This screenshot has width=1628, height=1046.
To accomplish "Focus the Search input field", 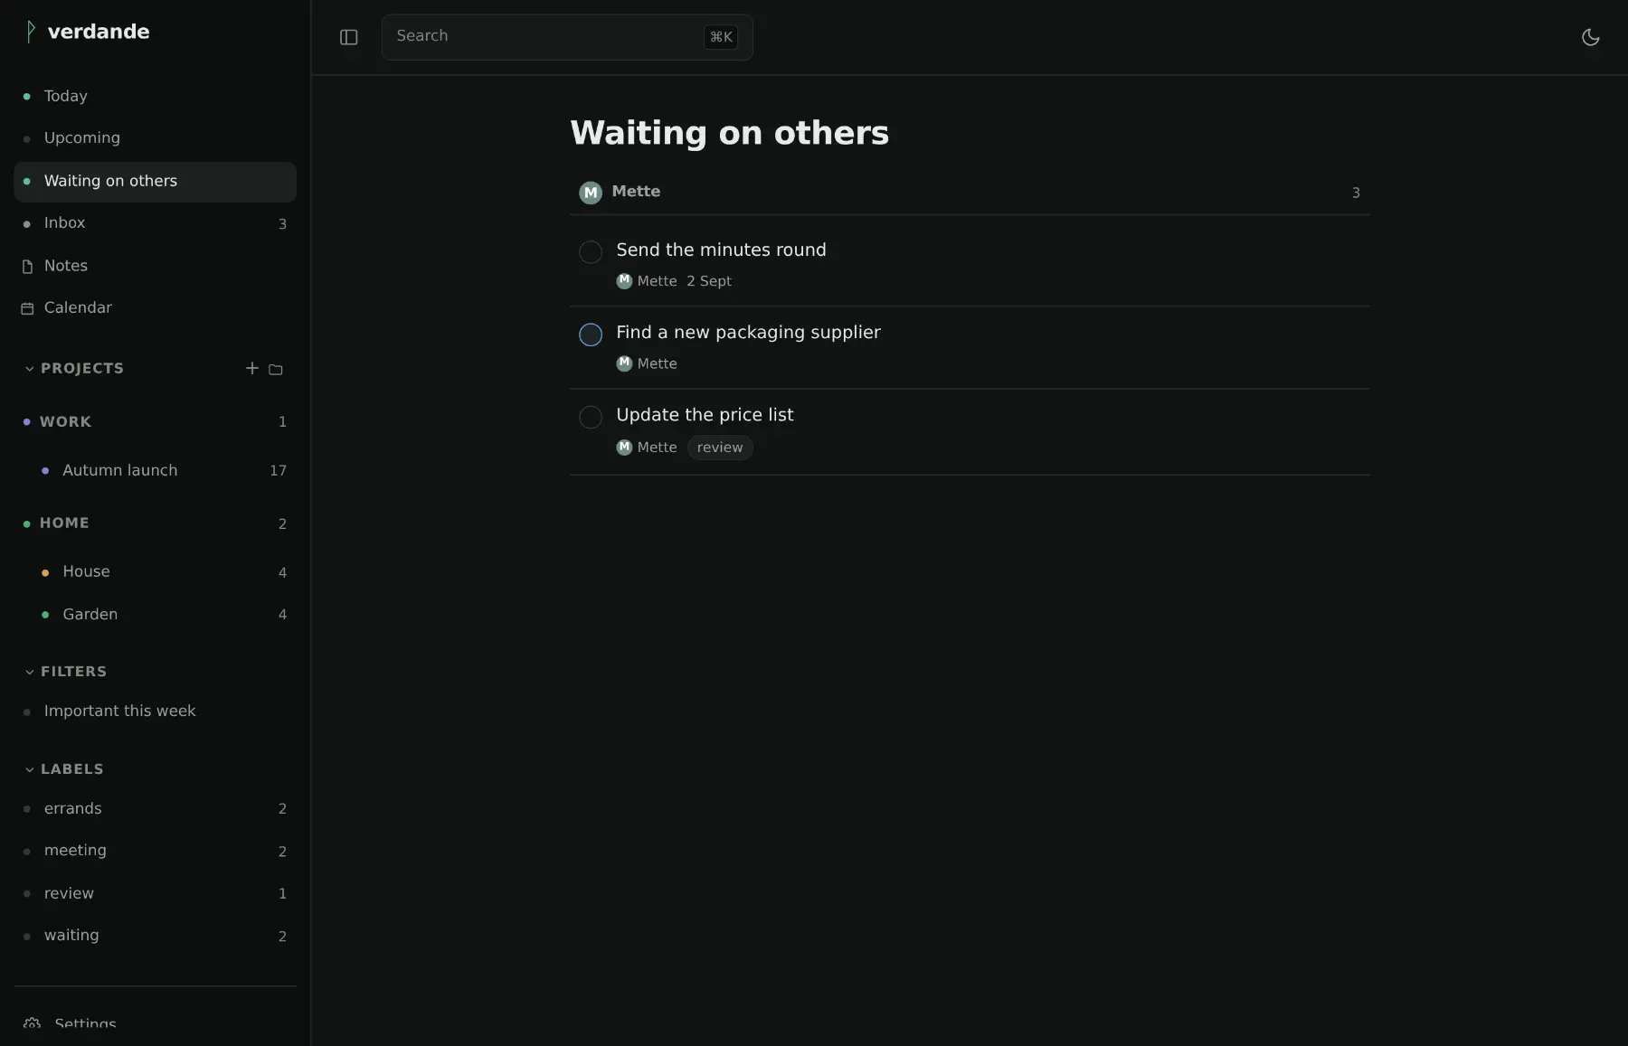I will [x=567, y=37].
